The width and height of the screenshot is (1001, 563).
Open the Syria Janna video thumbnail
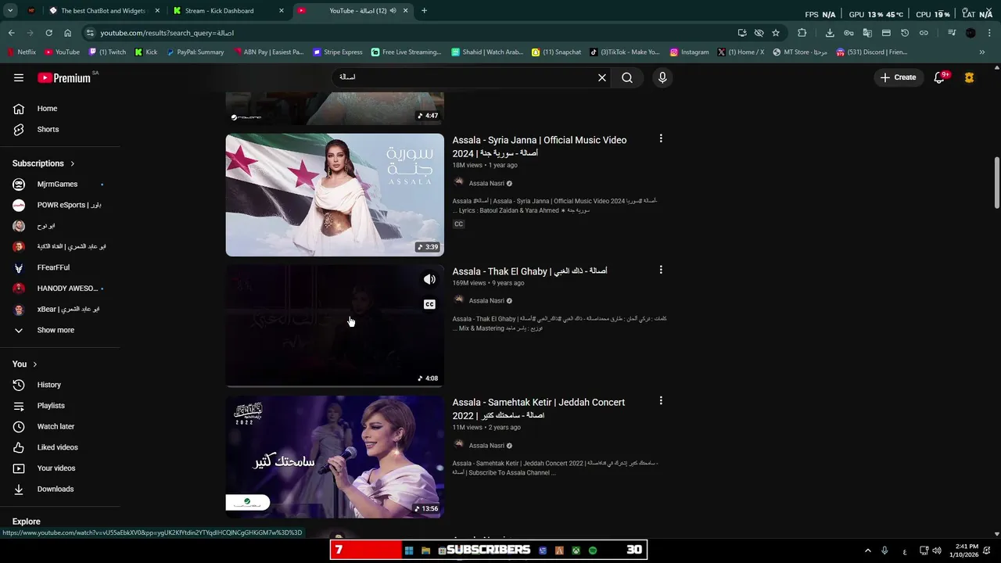point(335,195)
